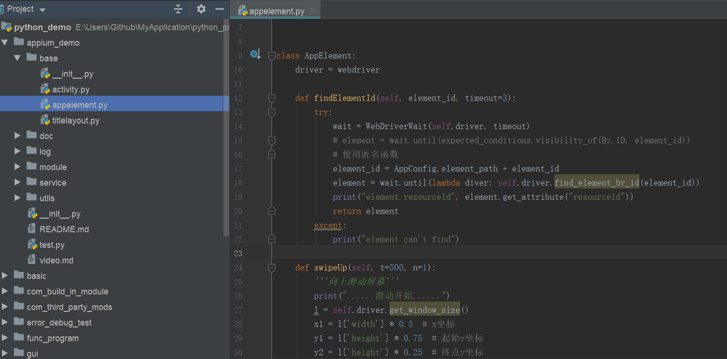Expand the func_program folder

coord(5,338)
